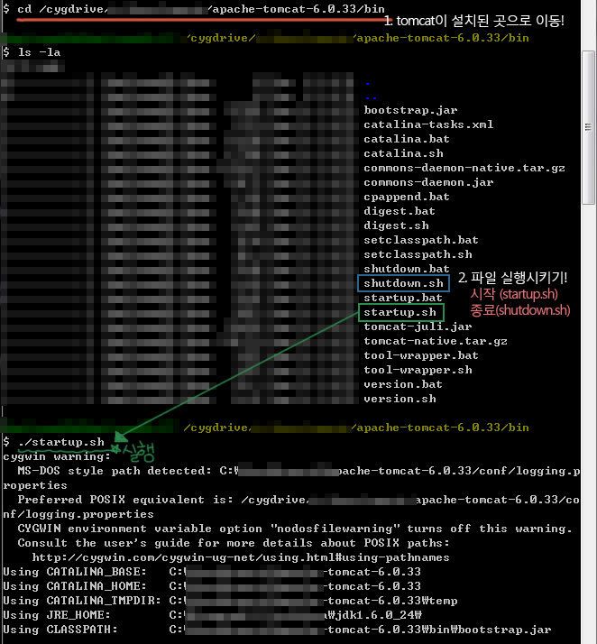Click the catalina-tasks.xml file name

[428, 124]
